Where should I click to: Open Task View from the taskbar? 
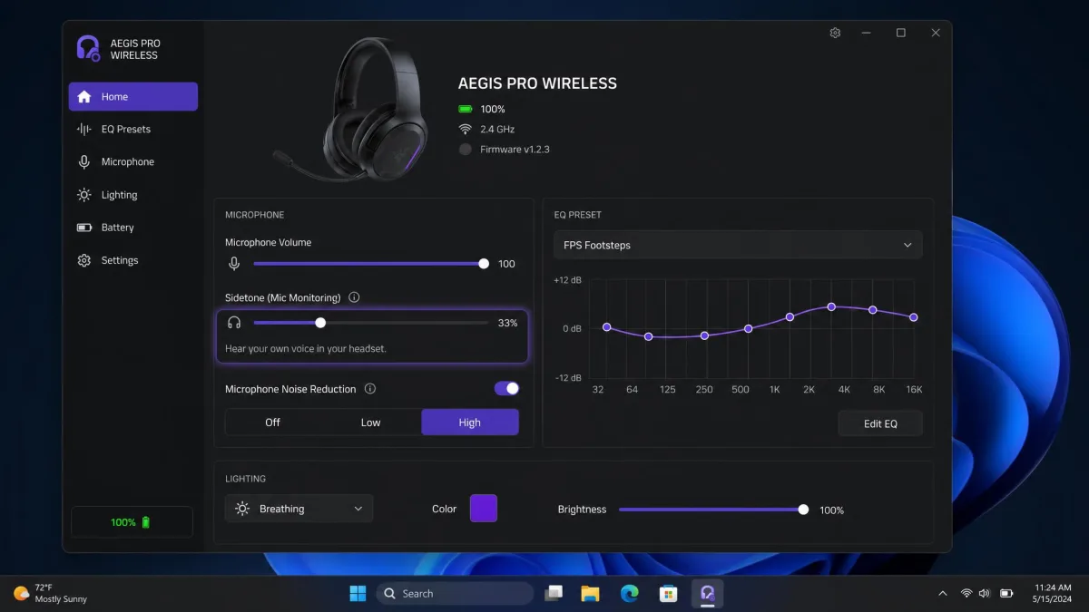(x=553, y=593)
